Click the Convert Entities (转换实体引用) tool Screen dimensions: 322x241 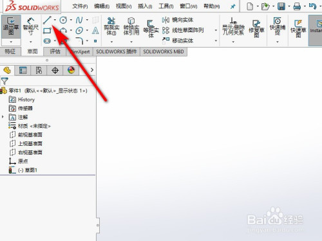pyautogui.click(x=131, y=26)
